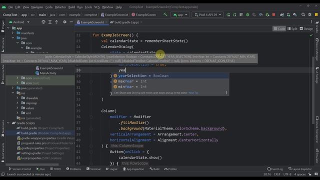Image resolution: width=320 pixels, height=180 pixels.
Task: Open the Build menu
Action: (x=71, y=7)
